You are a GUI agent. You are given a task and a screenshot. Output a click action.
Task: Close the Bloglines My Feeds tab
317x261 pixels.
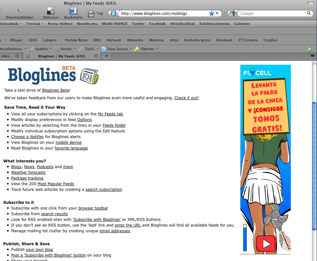pos(96,56)
